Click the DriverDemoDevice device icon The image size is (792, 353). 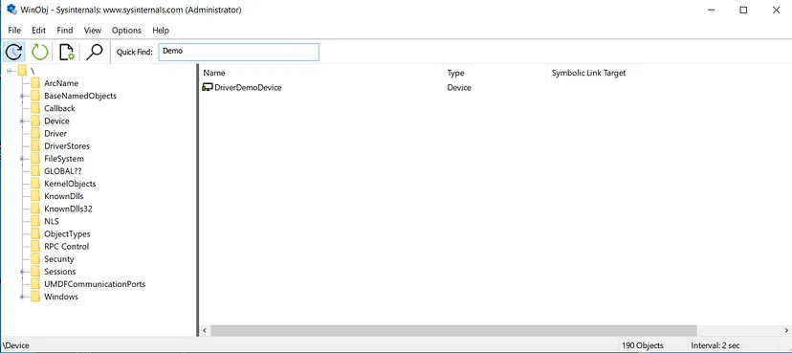pyautogui.click(x=208, y=87)
